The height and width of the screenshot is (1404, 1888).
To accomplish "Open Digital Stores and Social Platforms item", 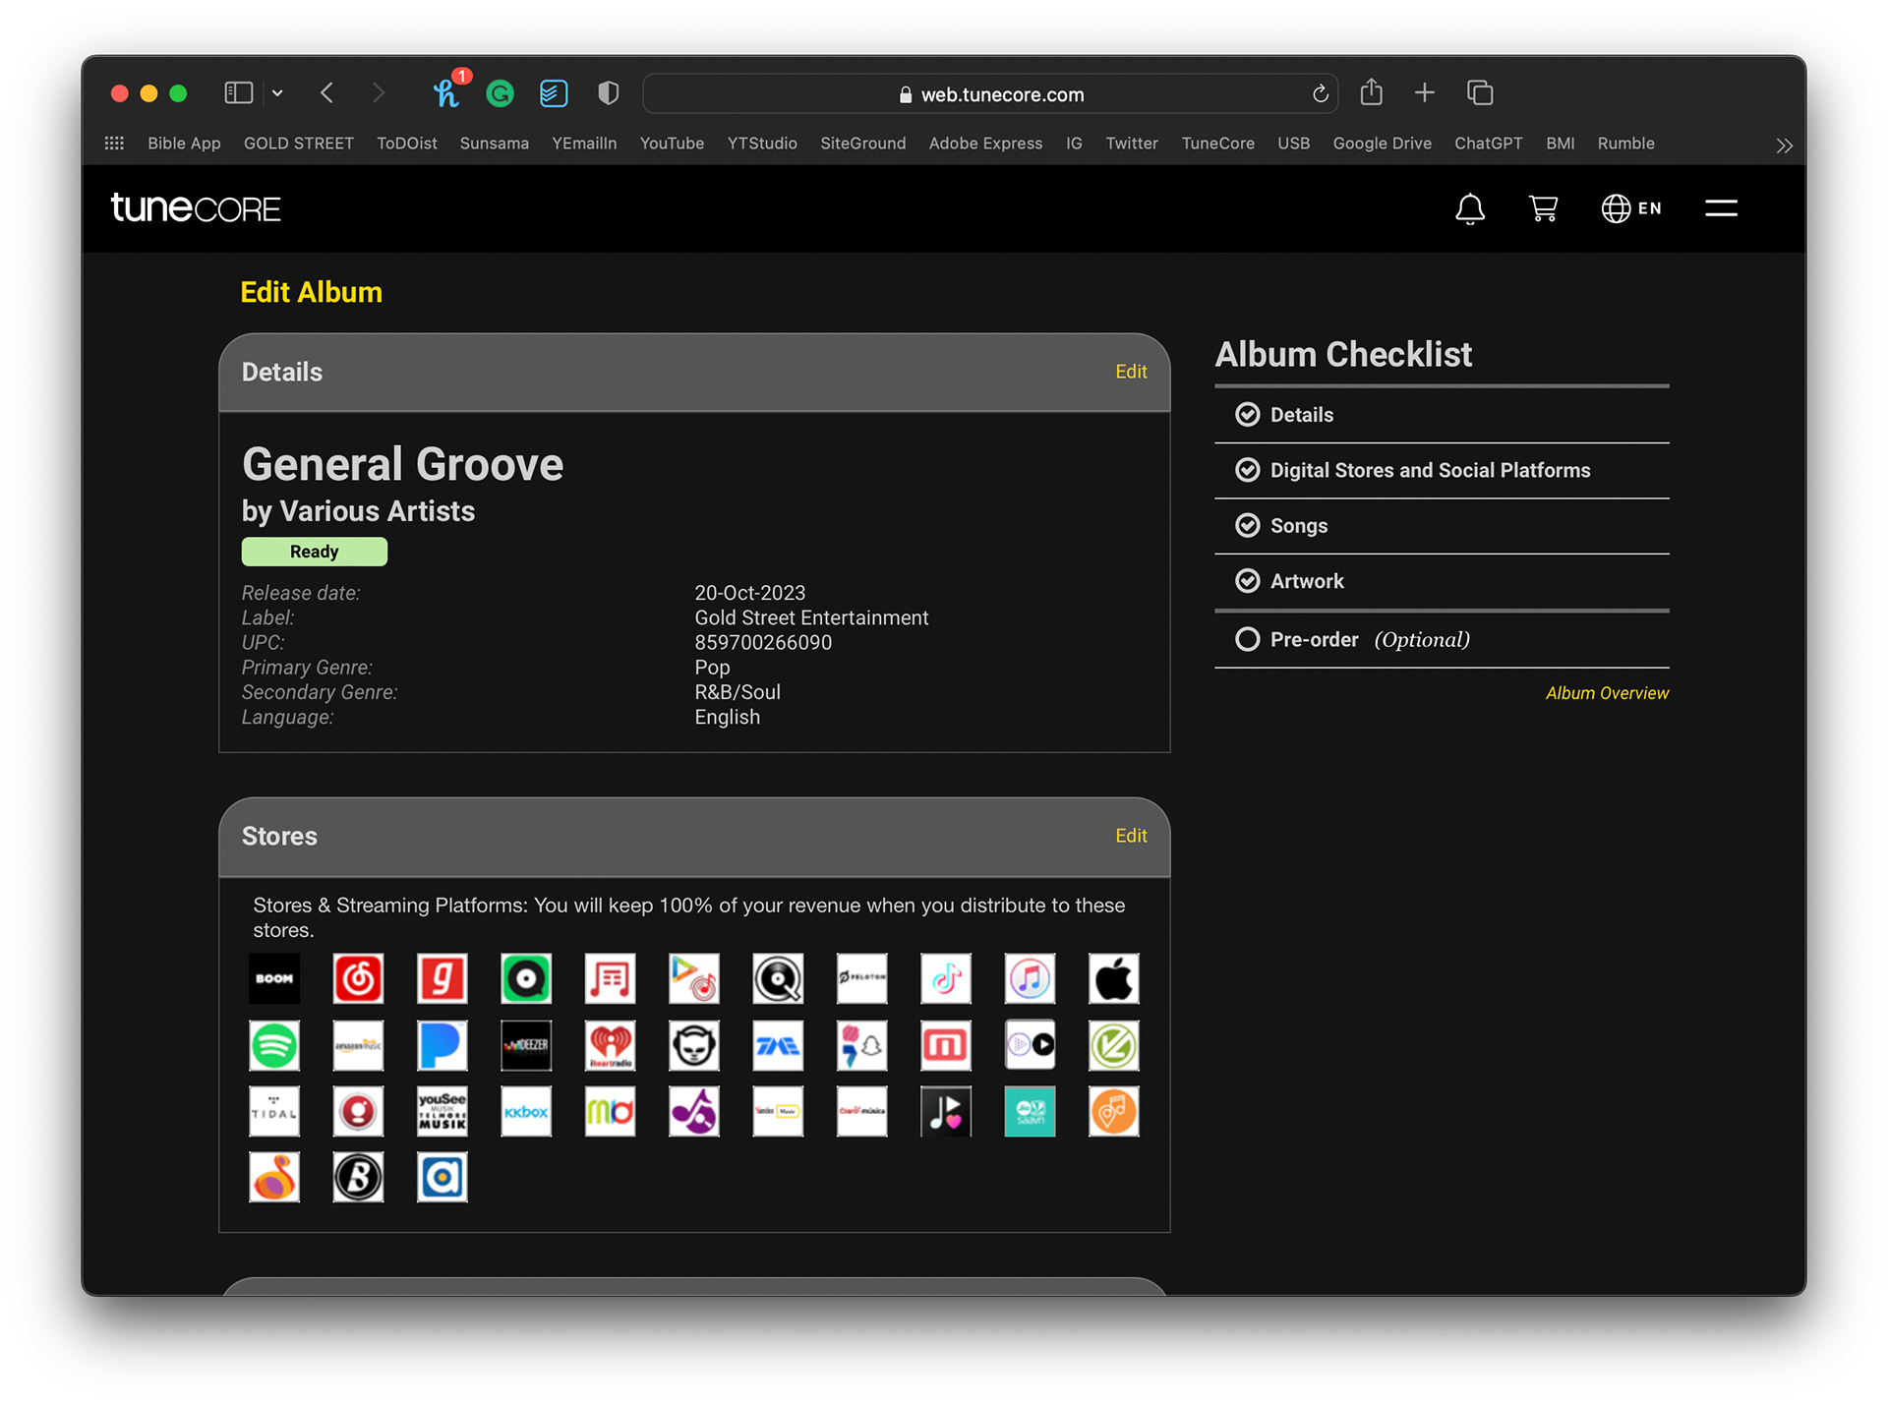I will tap(1430, 470).
